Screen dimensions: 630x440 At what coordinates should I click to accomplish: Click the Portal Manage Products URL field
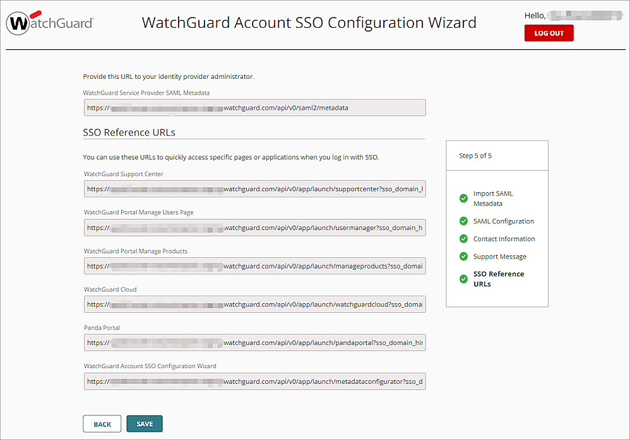click(x=254, y=266)
